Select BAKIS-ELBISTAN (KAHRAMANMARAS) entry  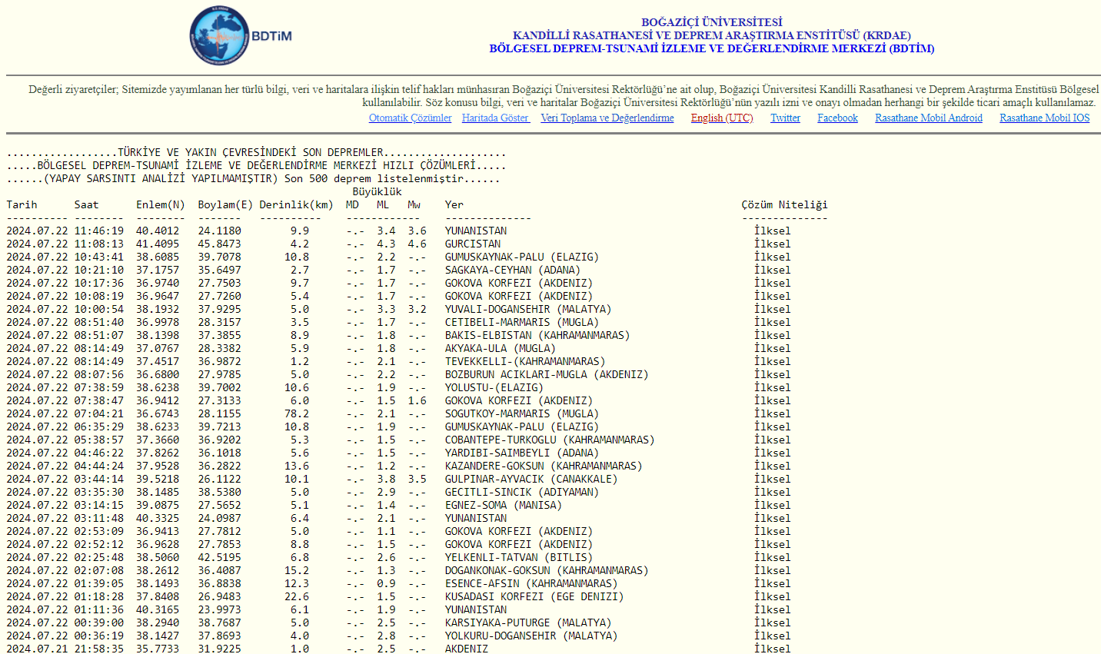coord(537,335)
